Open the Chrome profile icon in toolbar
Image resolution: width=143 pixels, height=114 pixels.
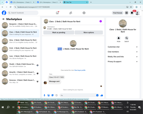coord(136,7)
